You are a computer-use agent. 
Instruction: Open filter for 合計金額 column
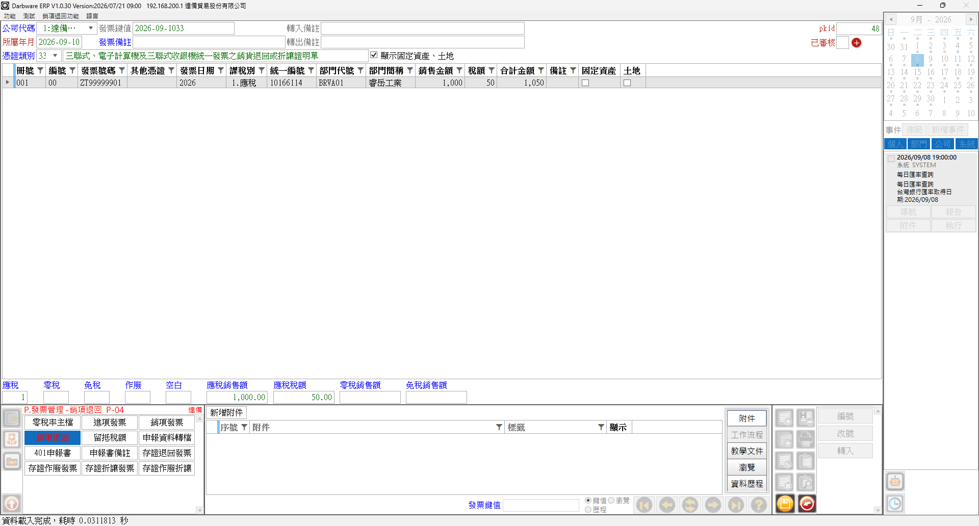(x=541, y=70)
